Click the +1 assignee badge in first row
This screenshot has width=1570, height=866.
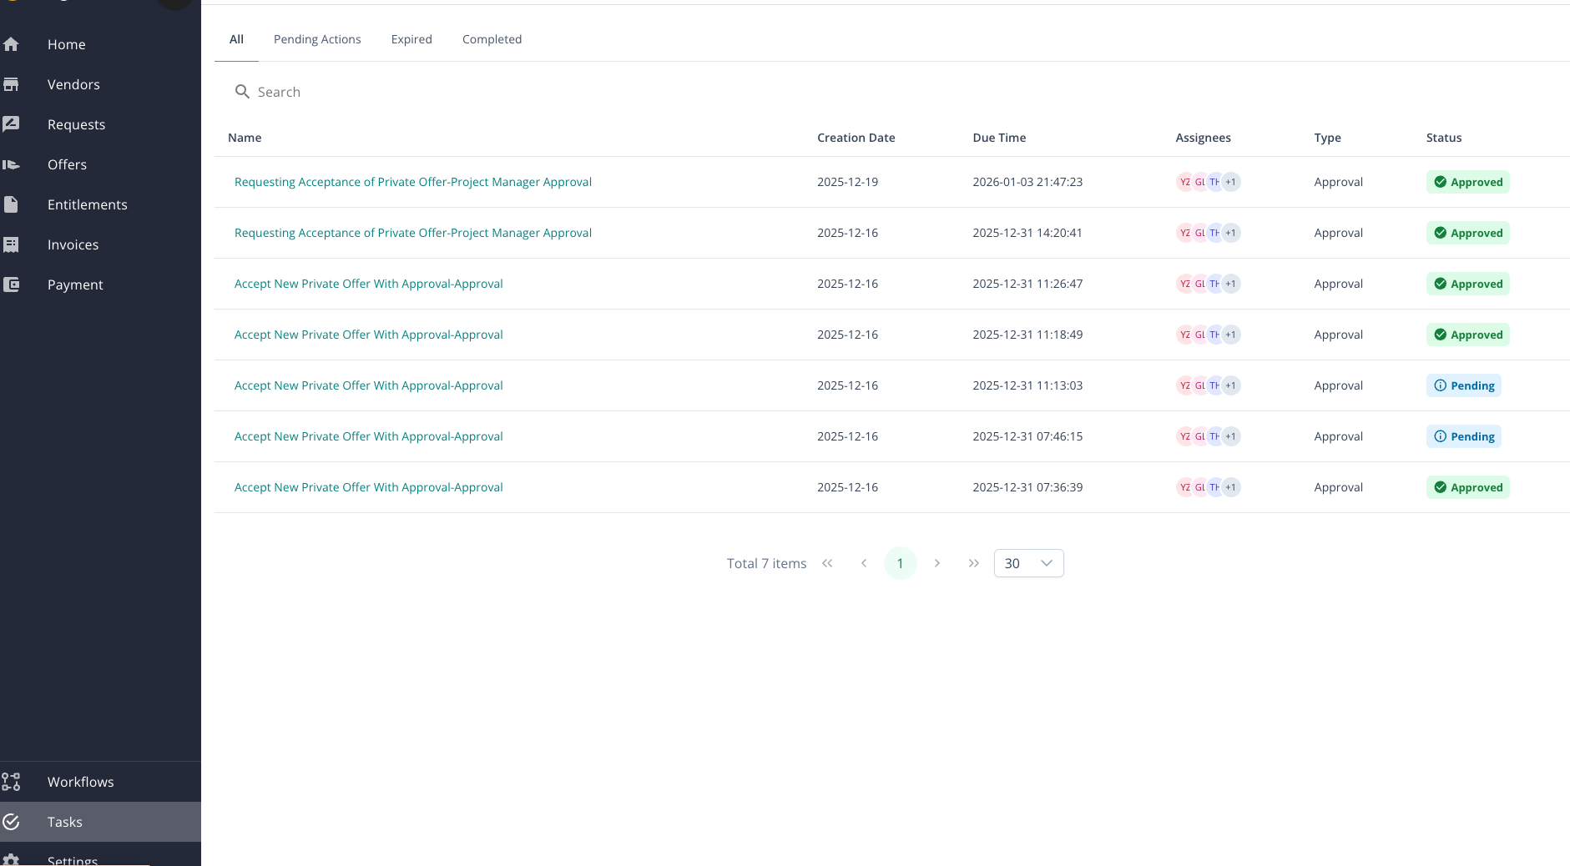coord(1231,182)
